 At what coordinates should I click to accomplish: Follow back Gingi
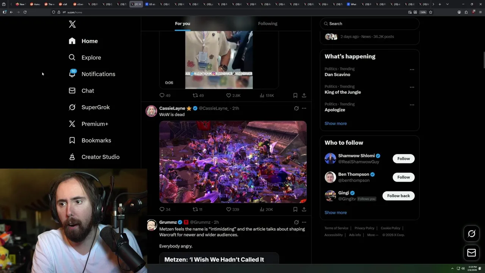tap(398, 196)
